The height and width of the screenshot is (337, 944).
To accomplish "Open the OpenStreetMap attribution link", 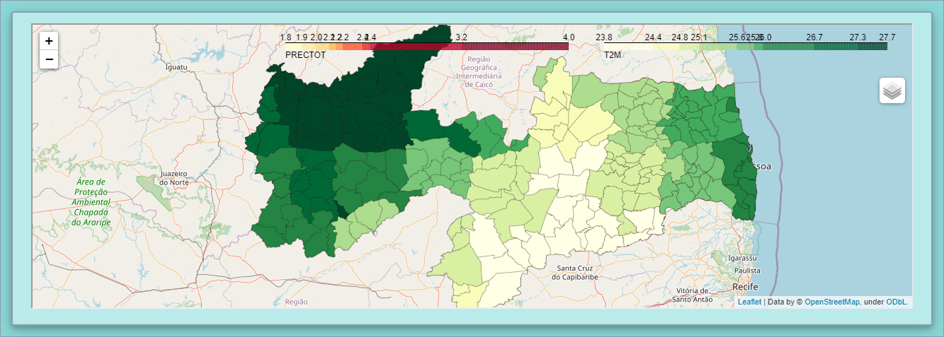I will 832,302.
